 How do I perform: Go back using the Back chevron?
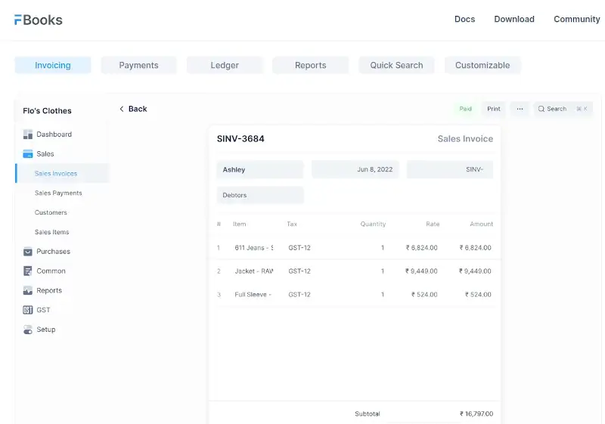[x=122, y=109]
